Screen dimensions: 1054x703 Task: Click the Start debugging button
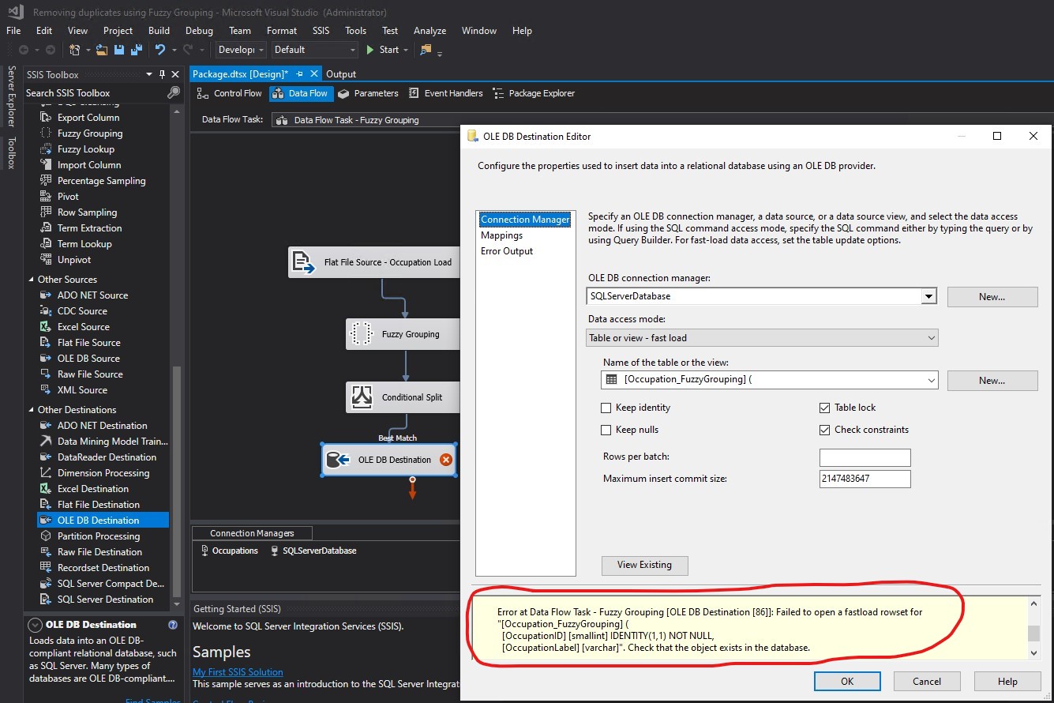point(384,50)
